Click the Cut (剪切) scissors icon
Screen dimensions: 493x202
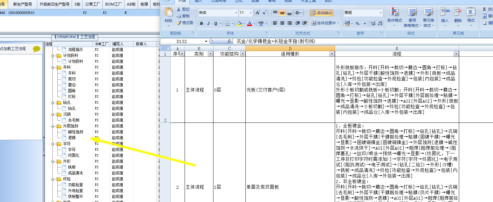(x=179, y=9)
